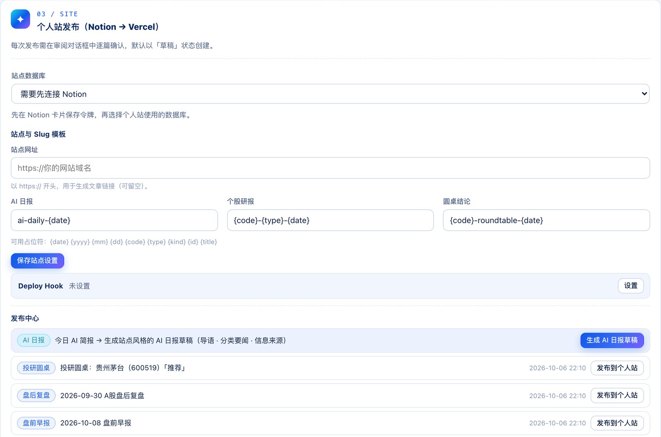Image resolution: width=661 pixels, height=437 pixels.
Task: Click the Deploy Hook 设置 button
Action: pos(630,286)
